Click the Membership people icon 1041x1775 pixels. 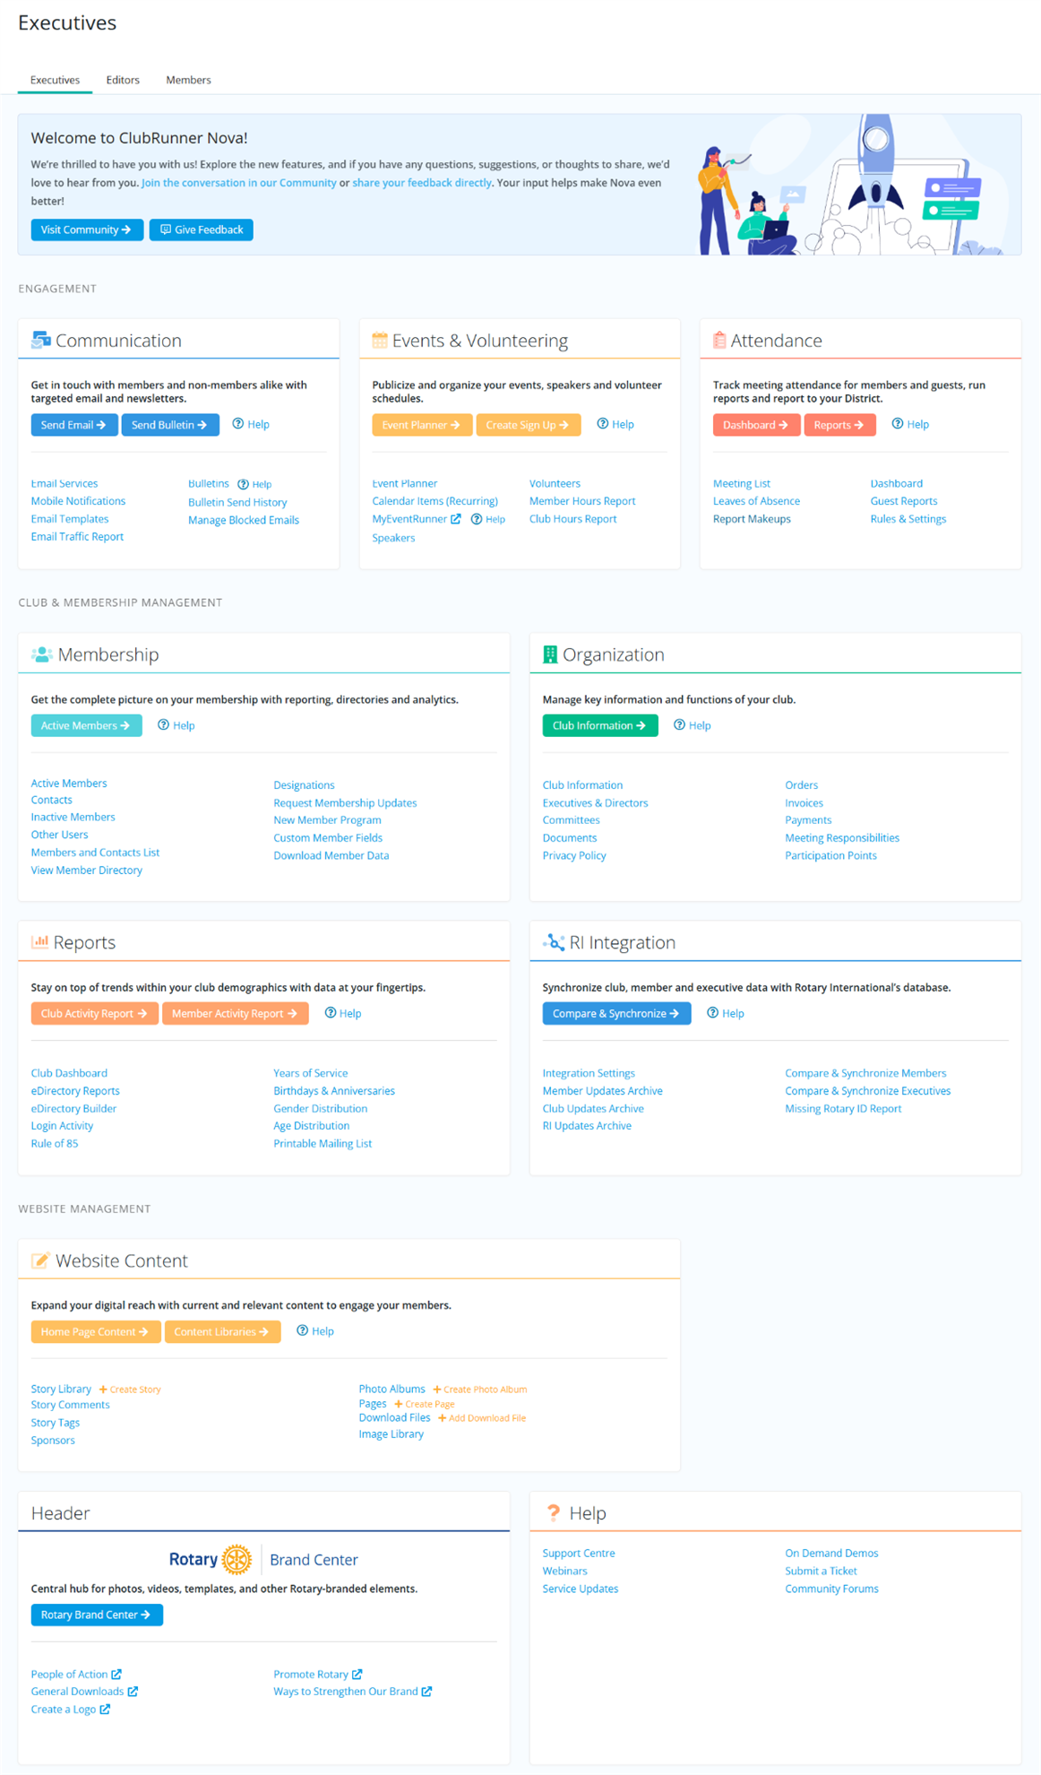pos(41,654)
